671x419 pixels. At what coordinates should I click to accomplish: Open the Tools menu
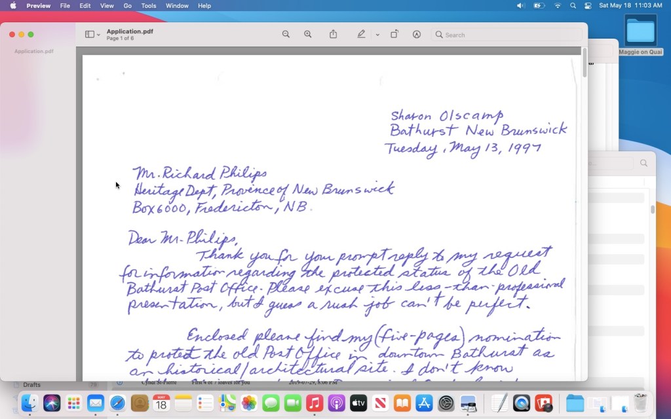tap(149, 5)
